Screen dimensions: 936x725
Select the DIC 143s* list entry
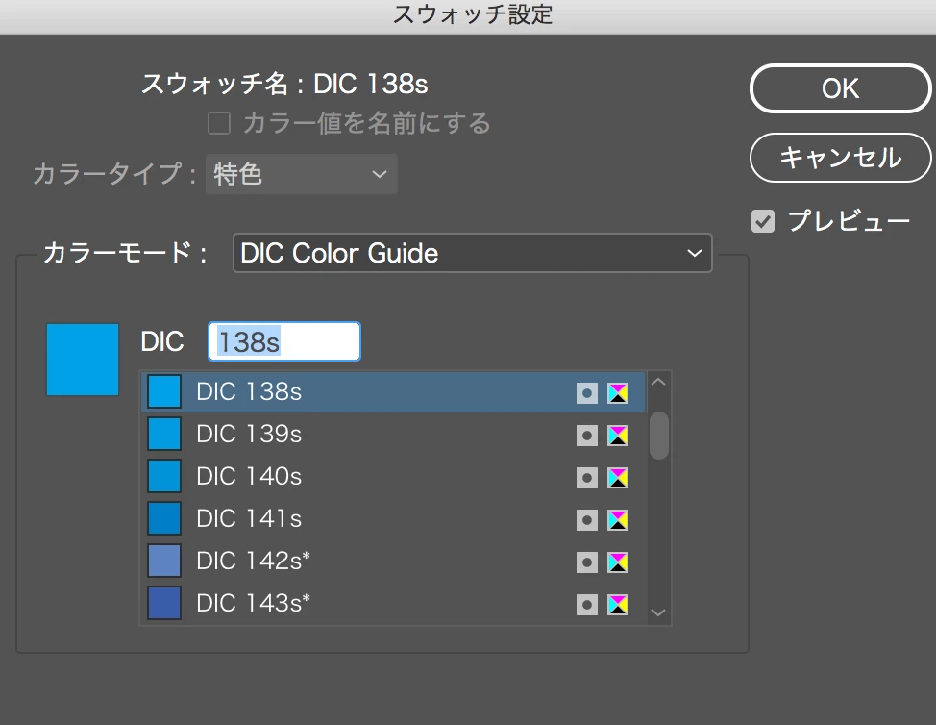[x=393, y=604]
